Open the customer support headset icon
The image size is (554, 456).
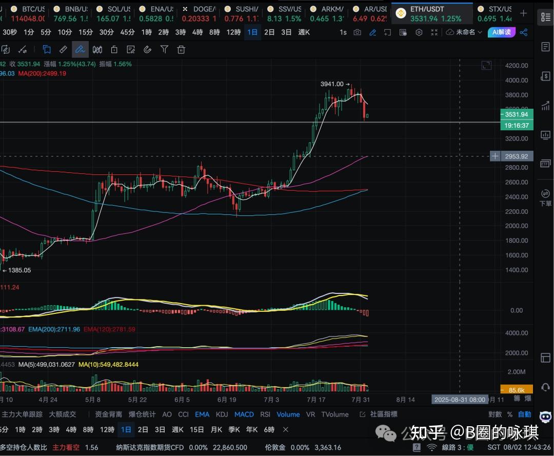(545, 387)
